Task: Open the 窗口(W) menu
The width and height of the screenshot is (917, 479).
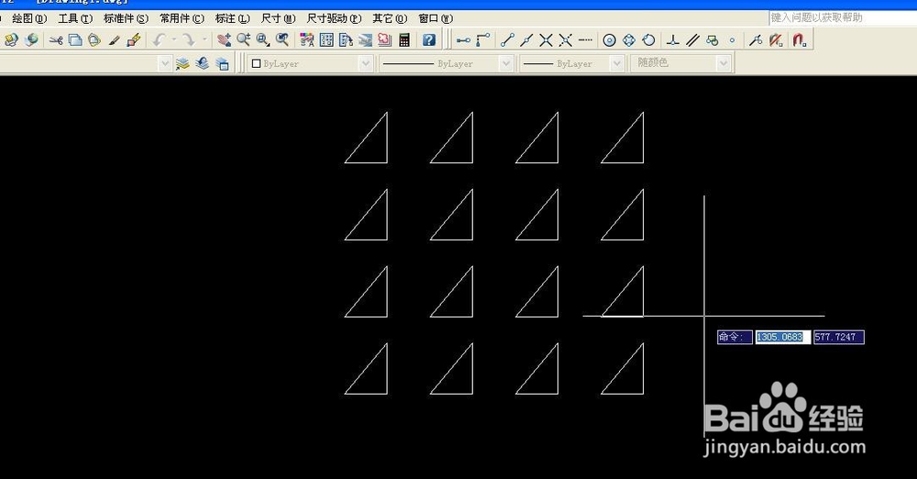Action: click(435, 18)
